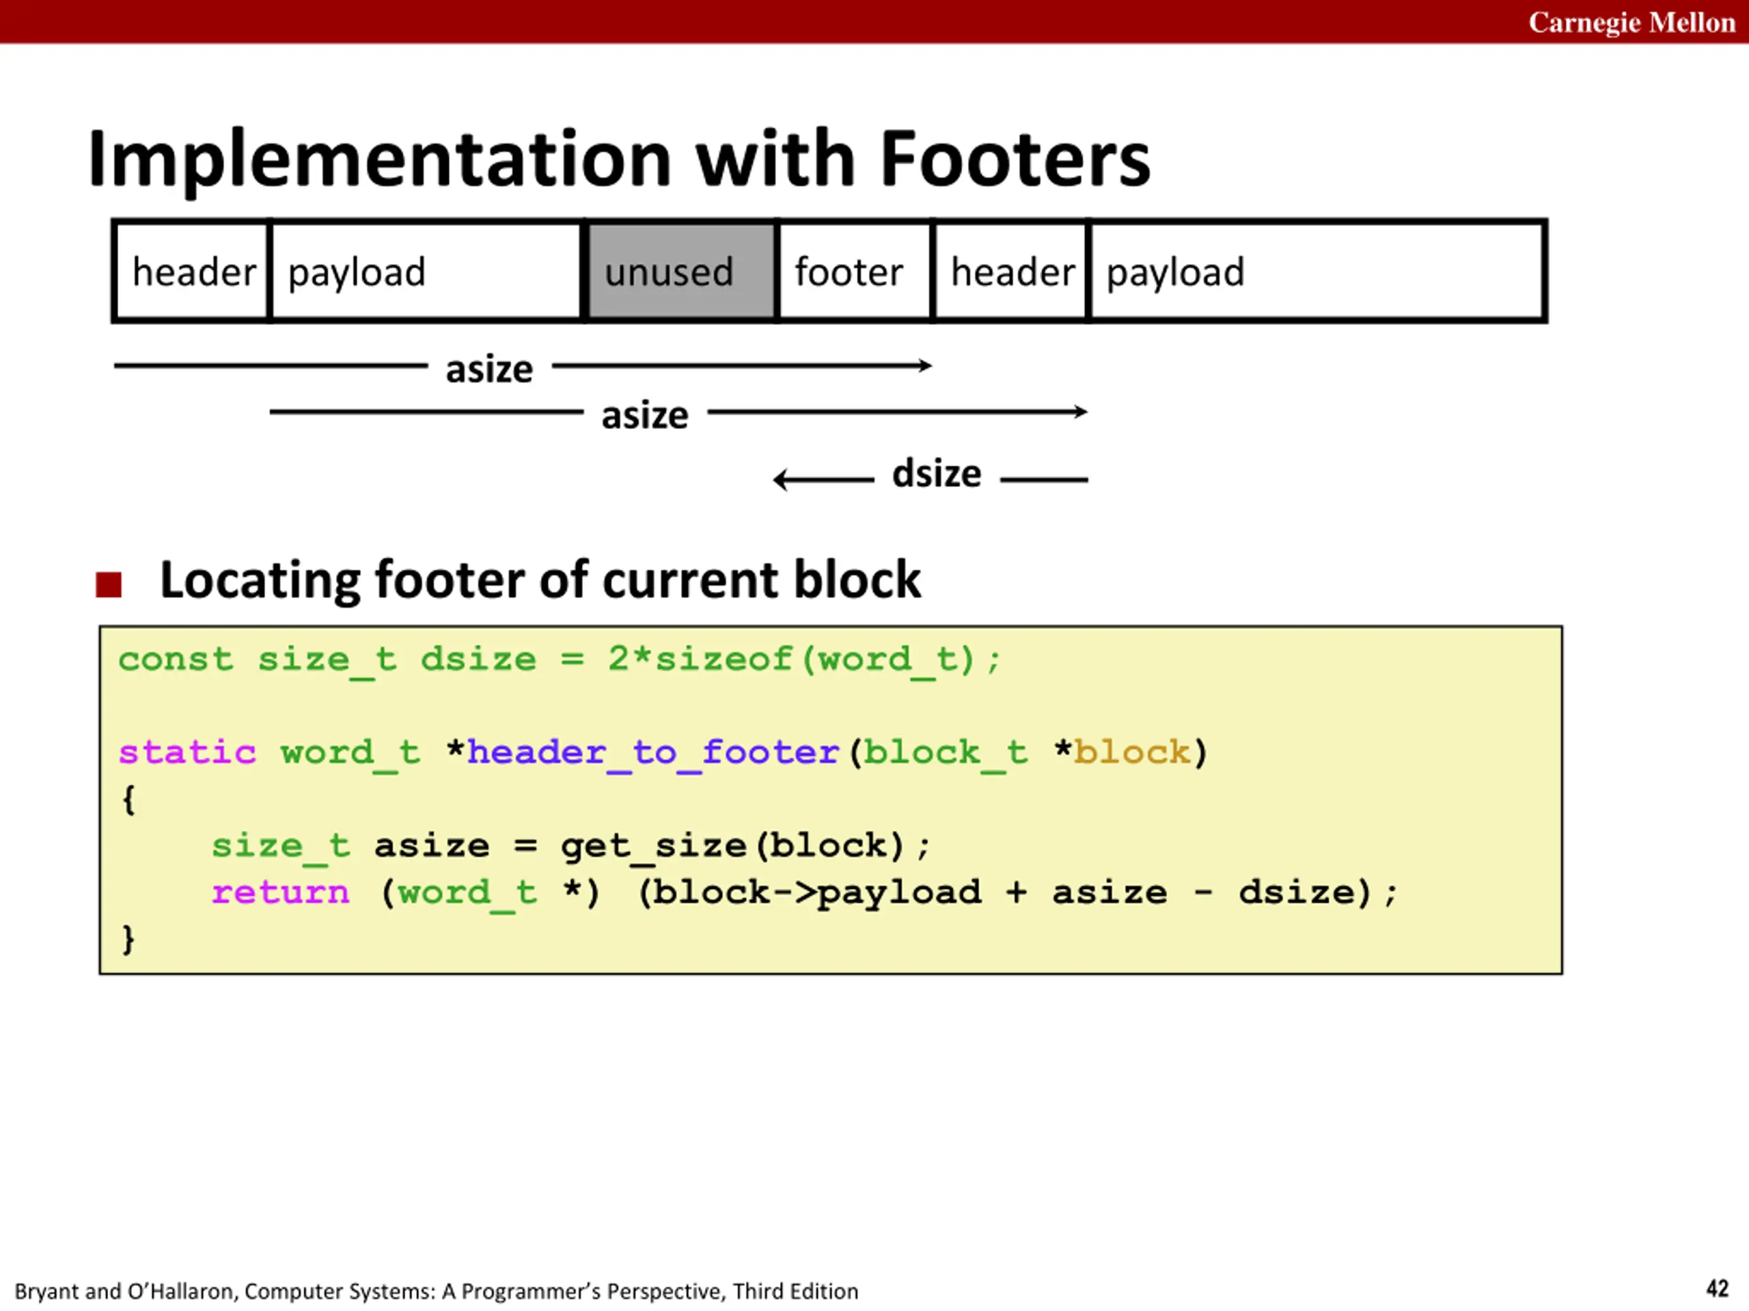Click the slide number 42

point(1718,1289)
